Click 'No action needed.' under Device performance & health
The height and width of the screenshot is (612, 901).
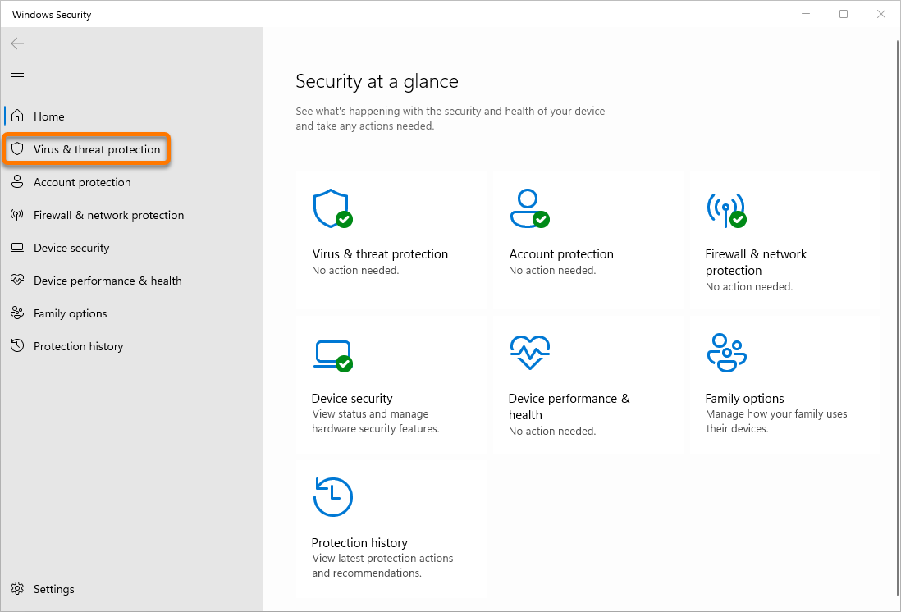[x=552, y=431]
